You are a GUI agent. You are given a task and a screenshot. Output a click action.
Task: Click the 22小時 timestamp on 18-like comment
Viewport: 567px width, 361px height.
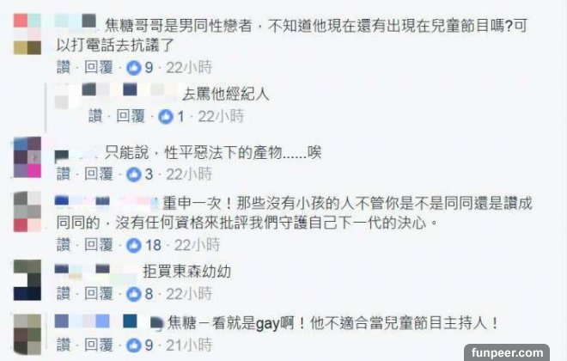198,245
